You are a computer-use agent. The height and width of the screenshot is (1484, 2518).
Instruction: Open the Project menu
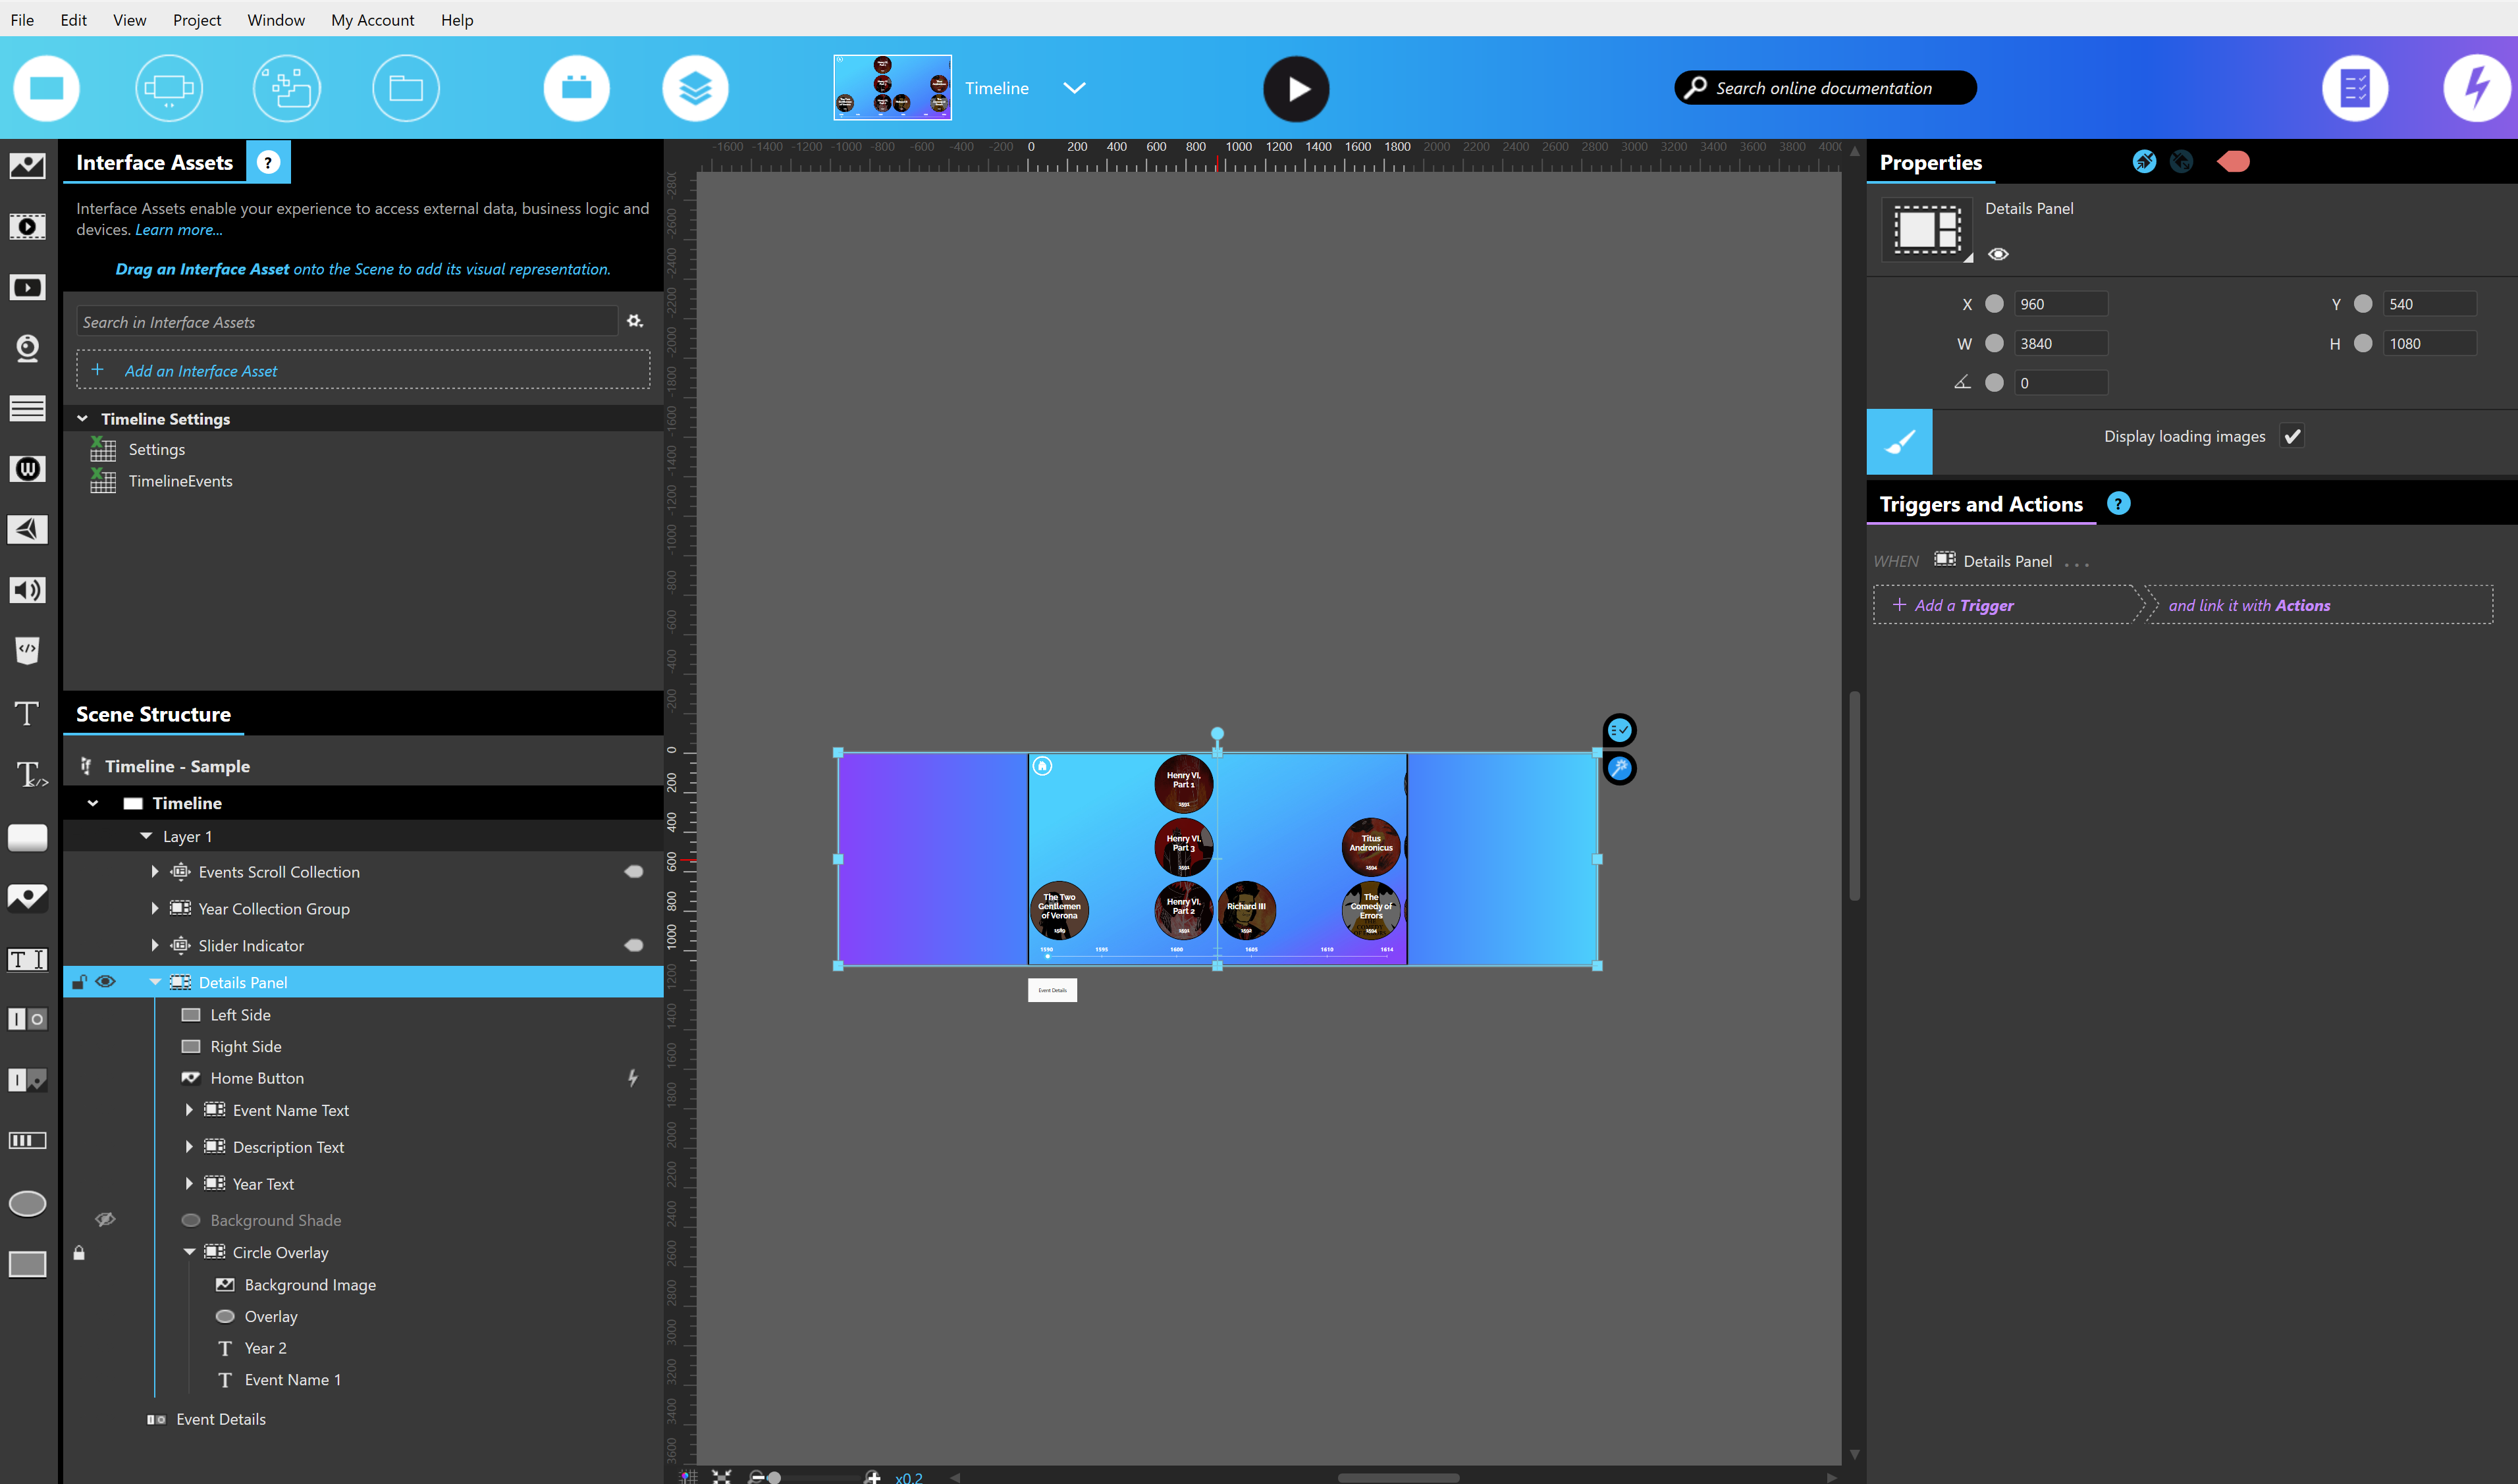(196, 20)
